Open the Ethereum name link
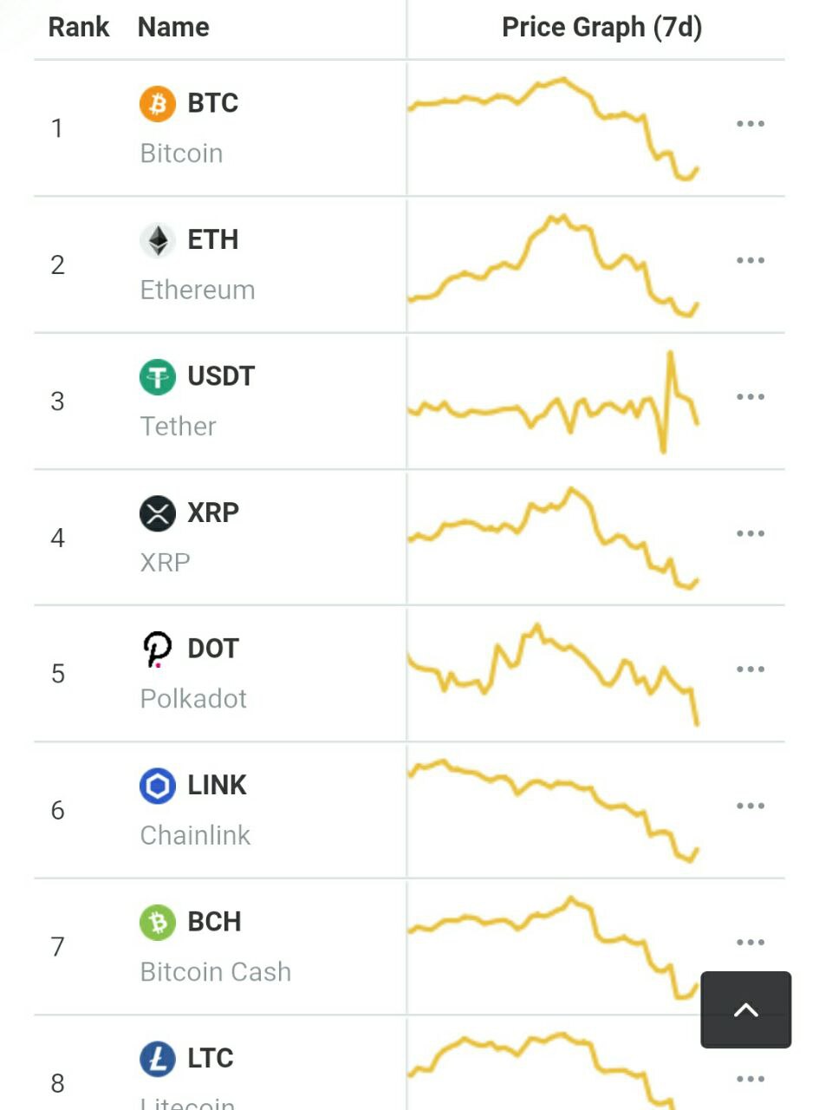 pos(198,290)
